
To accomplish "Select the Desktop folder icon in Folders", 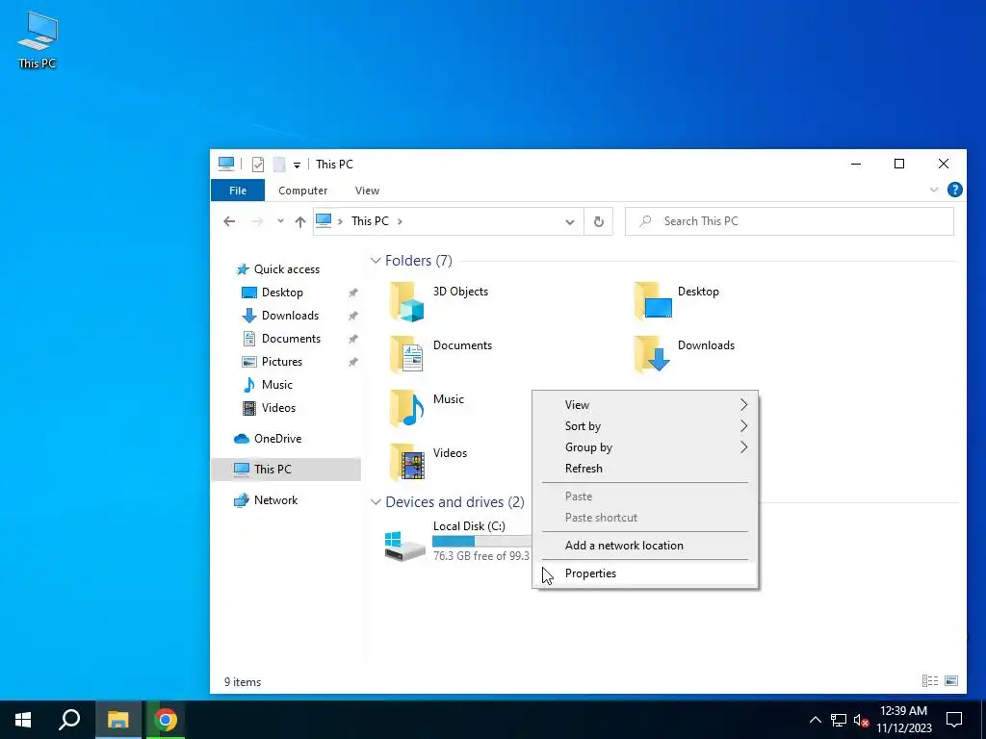I will [653, 301].
